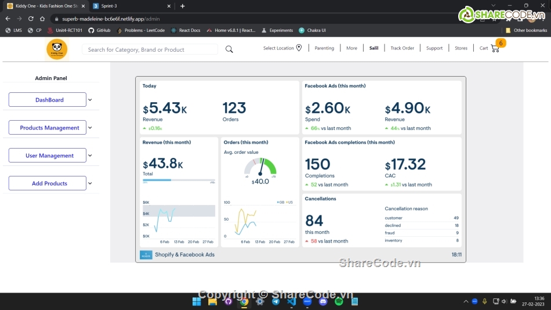Click the Add Products button
Image resolution: width=551 pixels, height=310 pixels.
click(48, 183)
